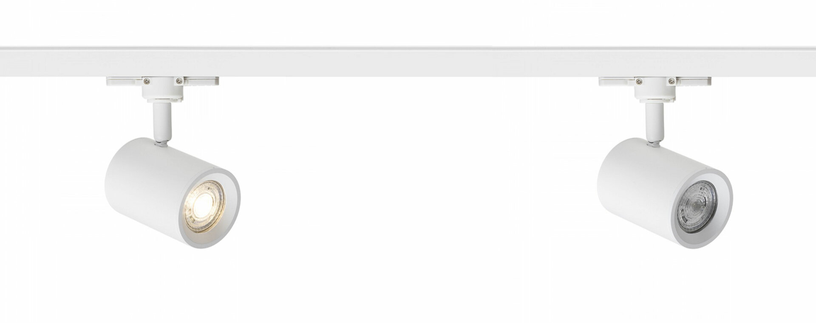Select the right adapter's central mounting block
The height and width of the screenshot is (323, 816).
click(x=654, y=90)
